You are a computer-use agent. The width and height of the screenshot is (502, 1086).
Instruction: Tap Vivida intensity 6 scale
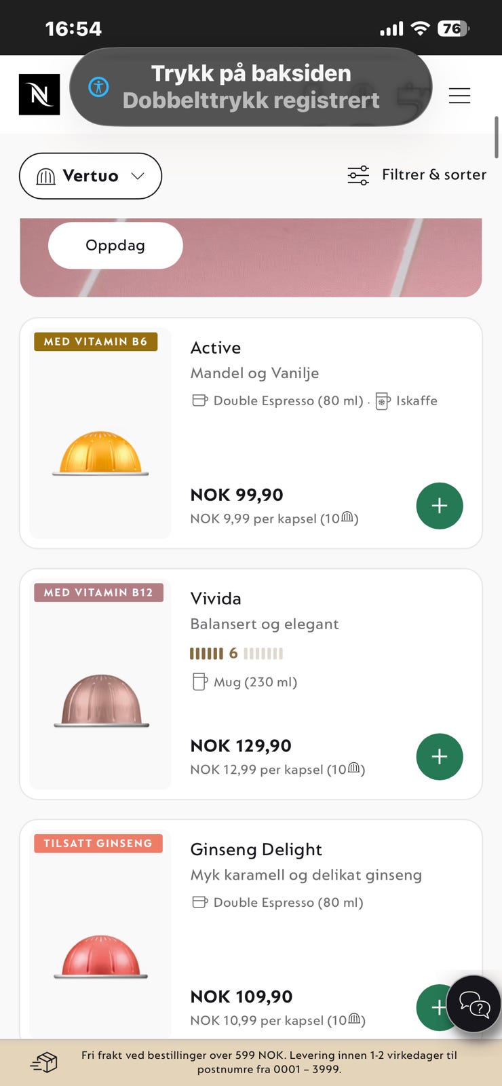click(235, 654)
